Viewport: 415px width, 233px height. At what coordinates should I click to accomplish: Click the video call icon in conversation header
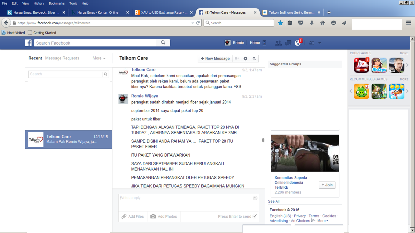click(237, 59)
